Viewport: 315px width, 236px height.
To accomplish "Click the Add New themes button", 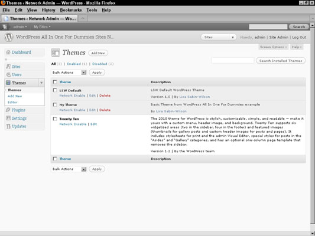I will point(98,53).
